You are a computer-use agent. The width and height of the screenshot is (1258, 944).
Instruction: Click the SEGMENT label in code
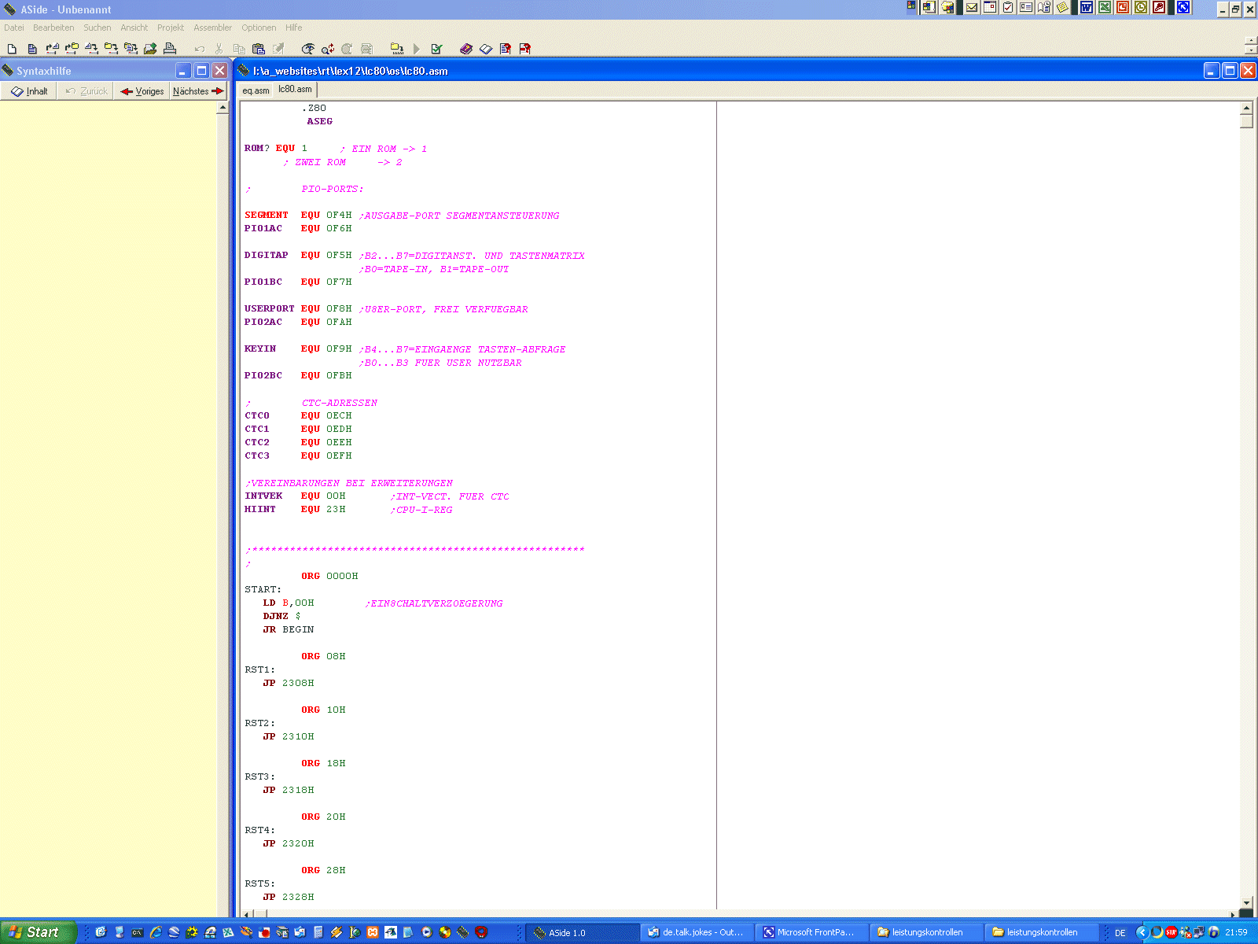pos(267,216)
